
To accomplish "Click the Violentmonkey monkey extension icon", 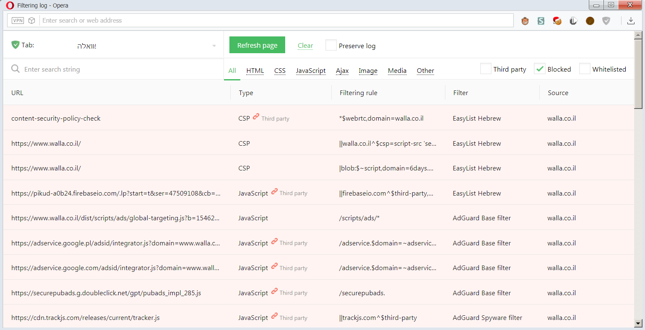I will pos(525,21).
